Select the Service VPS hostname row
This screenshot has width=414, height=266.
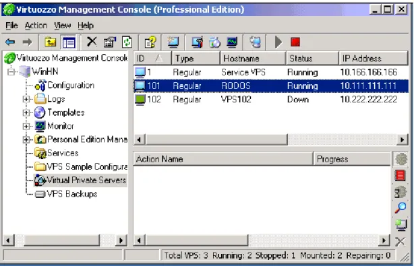[x=271, y=72]
